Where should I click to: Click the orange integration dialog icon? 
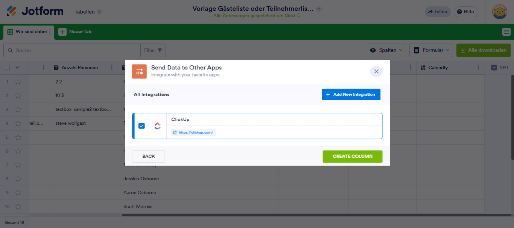point(139,71)
